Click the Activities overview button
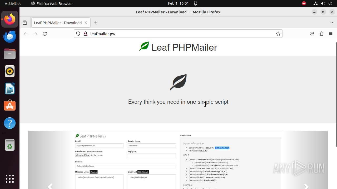The width and height of the screenshot is (337, 189). pos(13,3)
